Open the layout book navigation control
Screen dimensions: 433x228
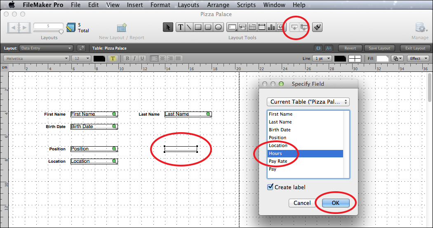(19, 28)
